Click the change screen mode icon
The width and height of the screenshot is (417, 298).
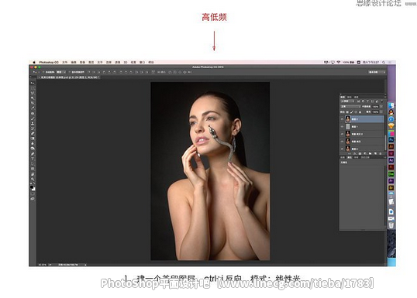point(33,198)
